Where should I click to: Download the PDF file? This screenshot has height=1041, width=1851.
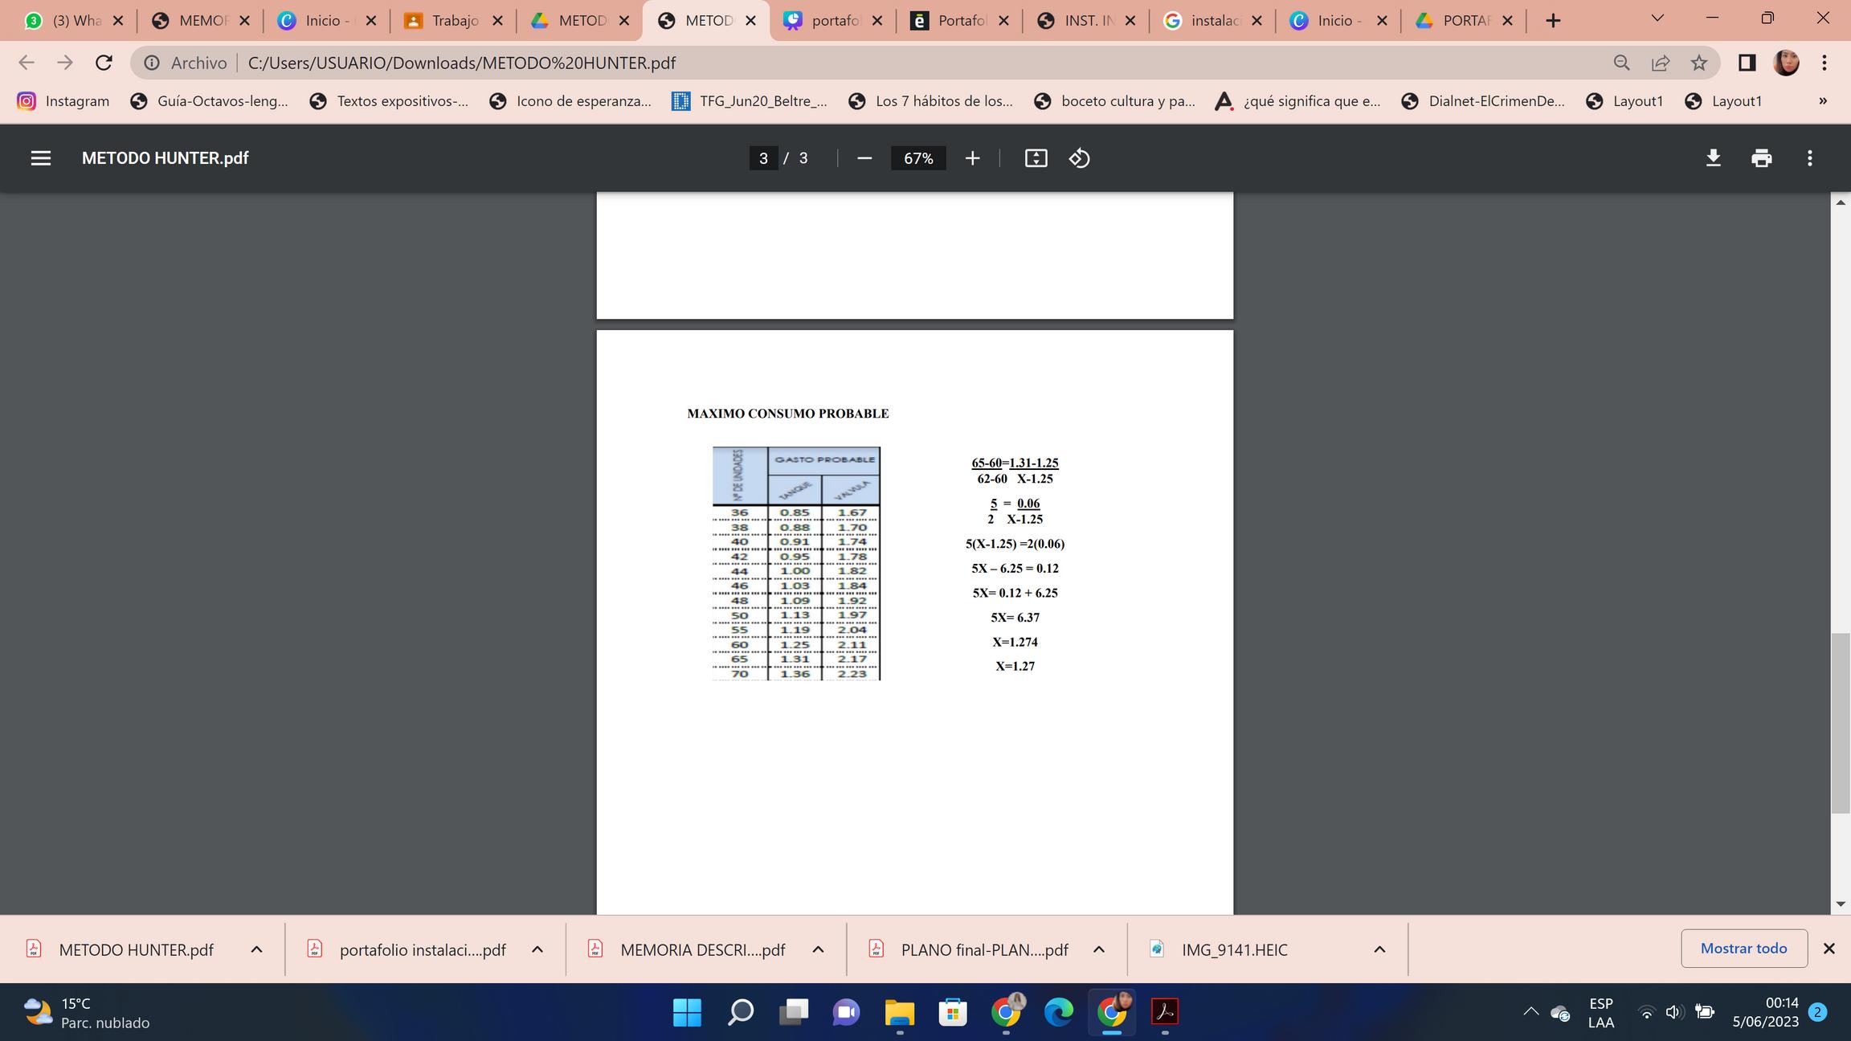pos(1713,158)
